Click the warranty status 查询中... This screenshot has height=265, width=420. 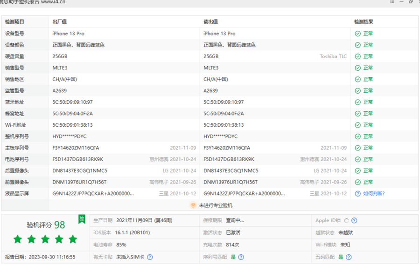235,221
